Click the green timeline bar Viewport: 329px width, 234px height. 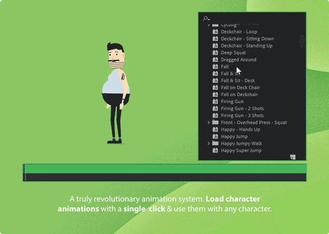tap(164, 169)
